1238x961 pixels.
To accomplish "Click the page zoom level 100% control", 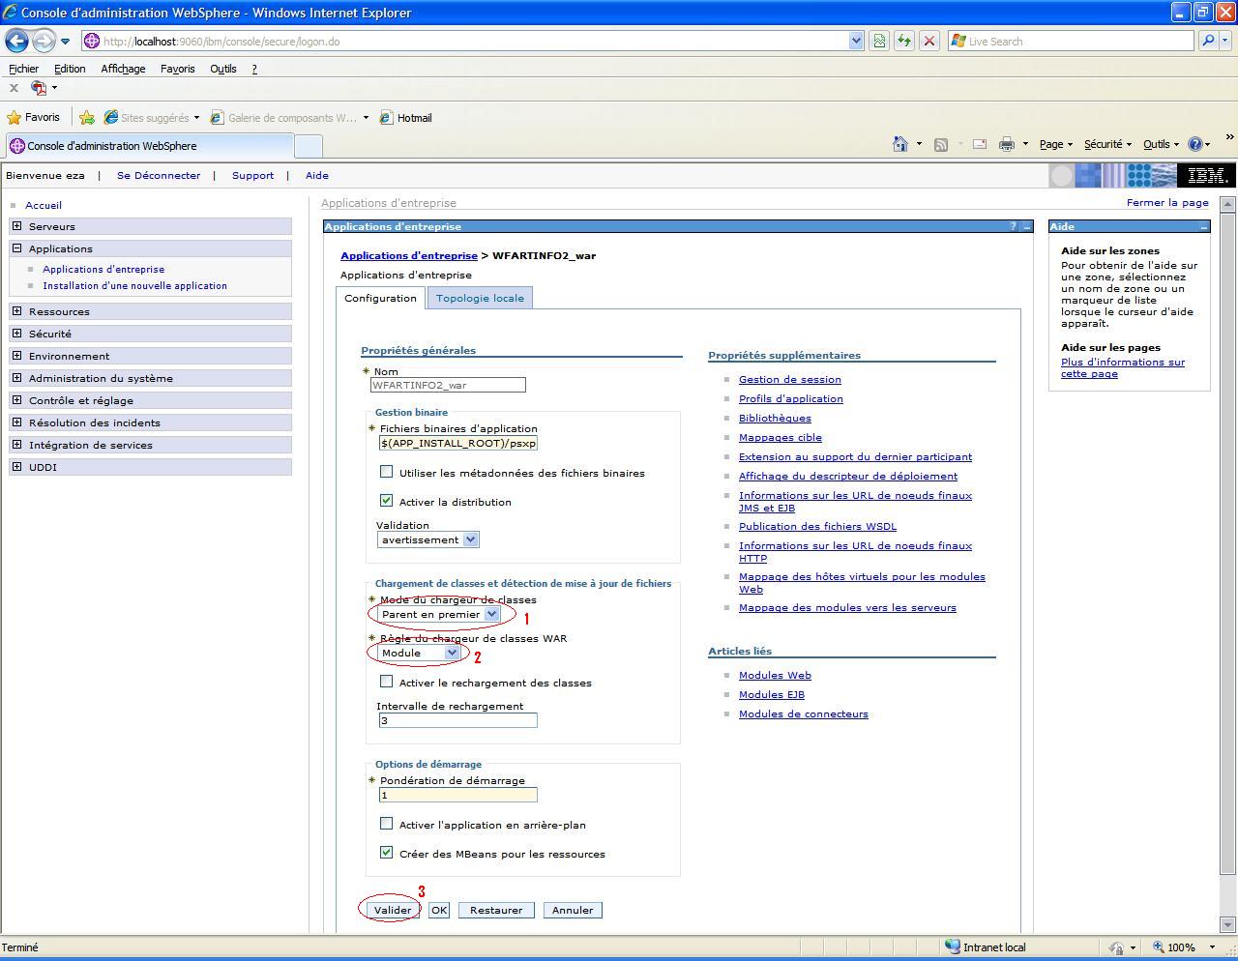I will coord(1180,947).
